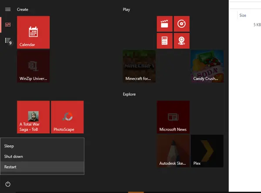Image resolution: width=261 pixels, height=193 pixels.
Task: Launch the Minecraft for Windows tile
Action: tap(139, 66)
